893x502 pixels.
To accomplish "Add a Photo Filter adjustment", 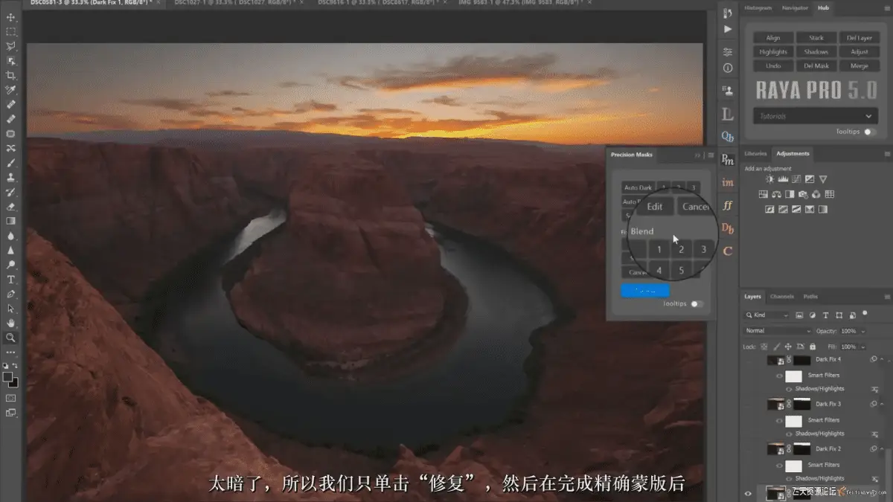I will [x=803, y=194].
